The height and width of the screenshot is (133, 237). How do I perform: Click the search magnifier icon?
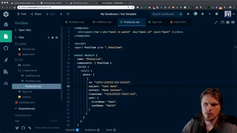(x=181, y=14)
